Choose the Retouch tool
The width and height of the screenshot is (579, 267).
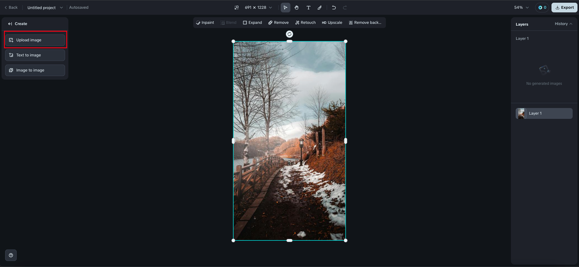[x=305, y=23]
